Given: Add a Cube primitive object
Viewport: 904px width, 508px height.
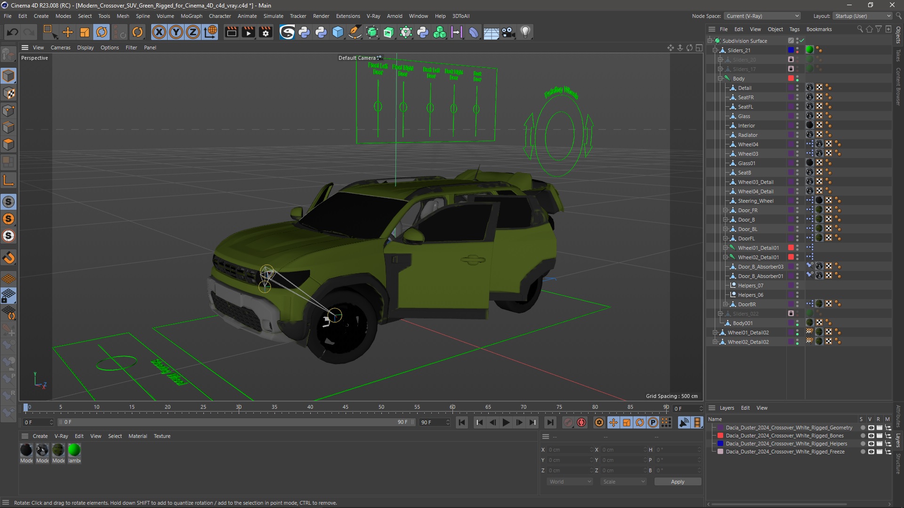Looking at the screenshot, I should pos(338,32).
